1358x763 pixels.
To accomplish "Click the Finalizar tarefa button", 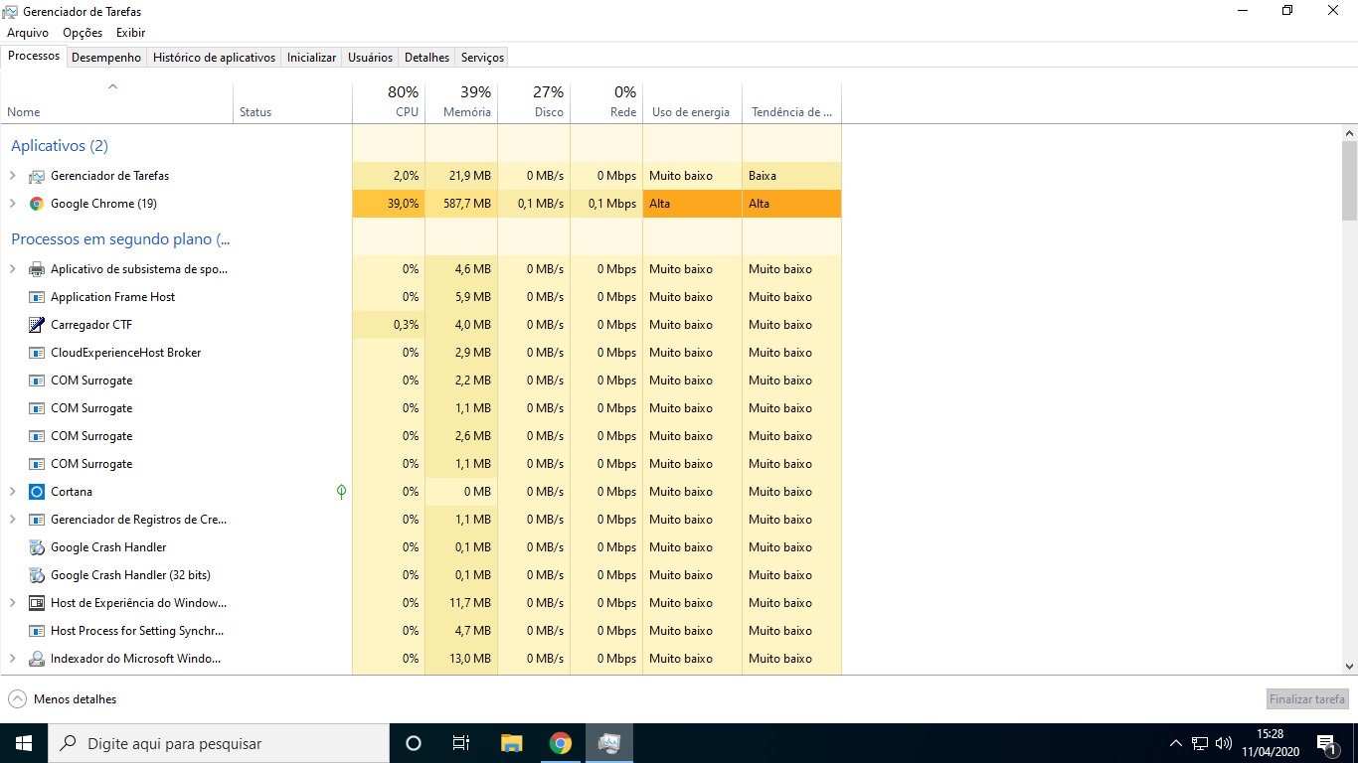I will click(x=1307, y=699).
